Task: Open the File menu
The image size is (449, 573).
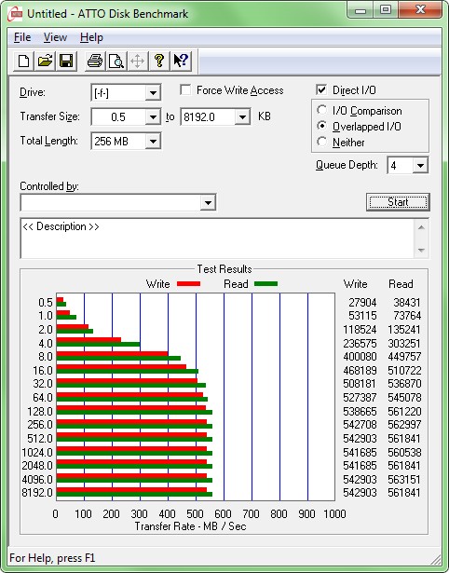Action: click(x=22, y=37)
